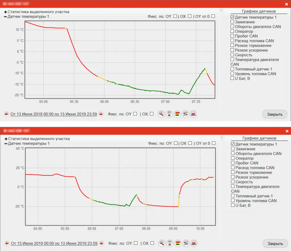Image resolution: width=291 pixels, height=251 pixels.
Task: Go to next date with bottom window right arrow
Action: [102, 244]
